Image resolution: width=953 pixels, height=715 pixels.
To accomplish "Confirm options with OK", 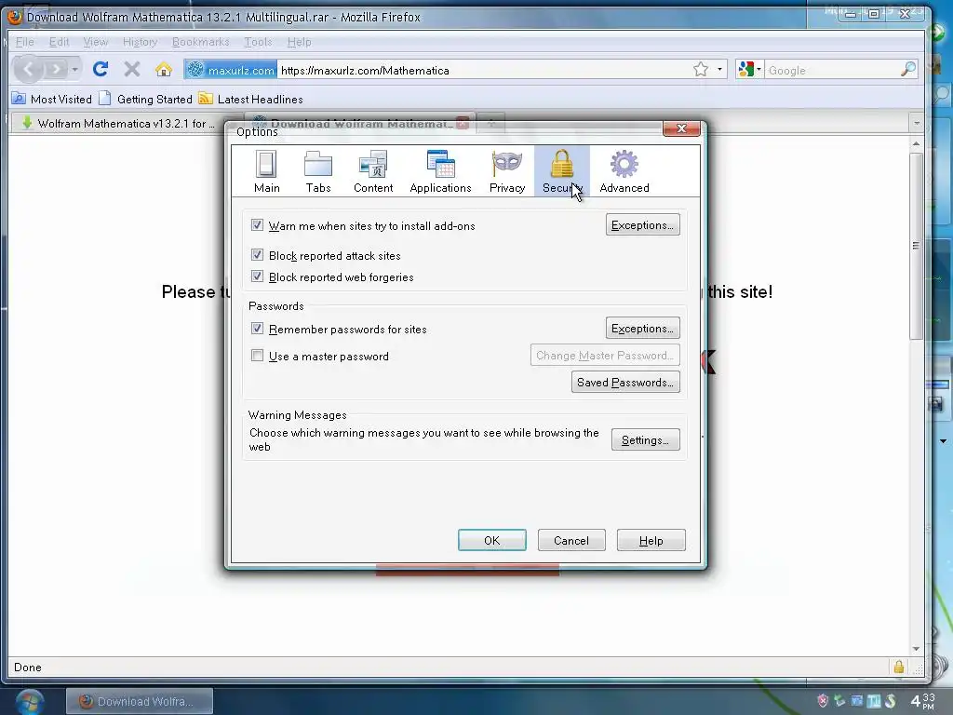I will [491, 540].
